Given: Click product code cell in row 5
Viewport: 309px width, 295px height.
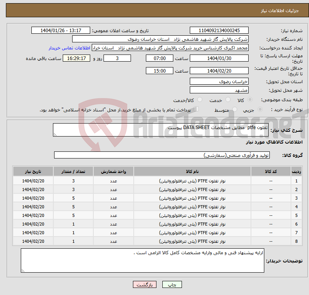Looking at the screenshot, I should (271, 215).
